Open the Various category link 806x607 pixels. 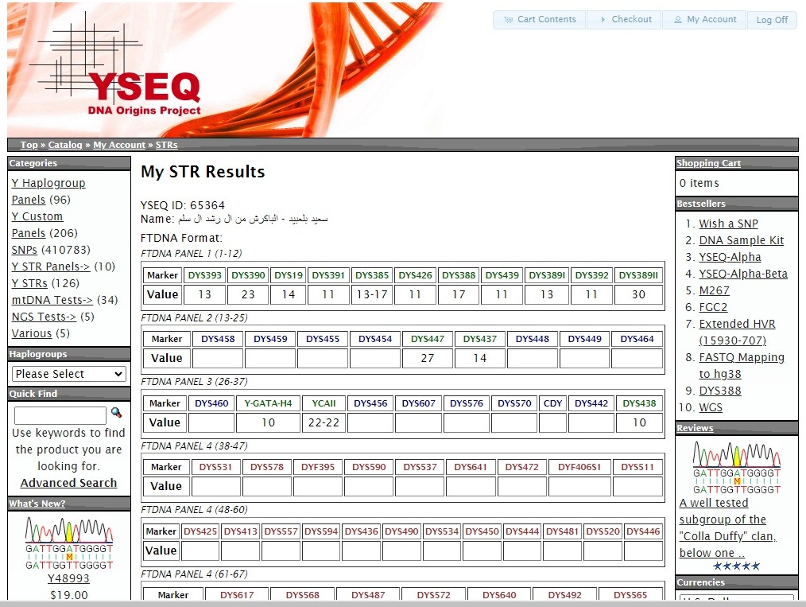31,333
